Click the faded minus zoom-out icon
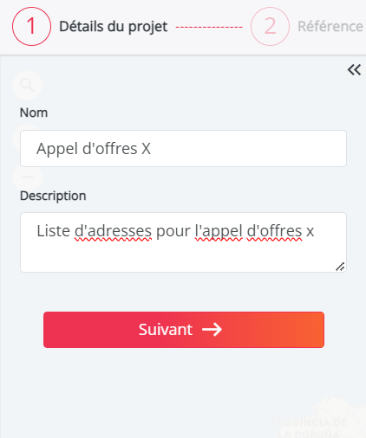The image size is (366, 438). [27, 177]
